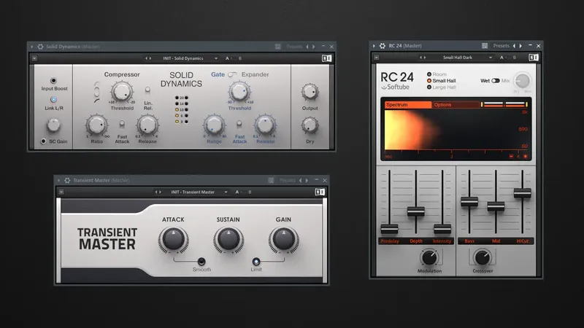Click Crossover knob in RC 24
The height and width of the screenshot is (328, 584).
point(483,257)
